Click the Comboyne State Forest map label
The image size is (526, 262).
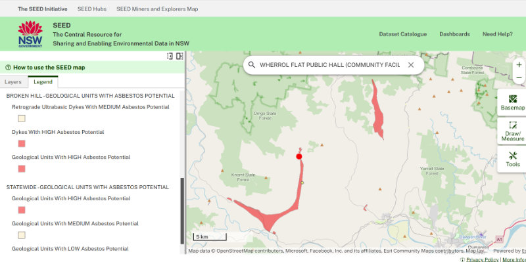coord(472,70)
